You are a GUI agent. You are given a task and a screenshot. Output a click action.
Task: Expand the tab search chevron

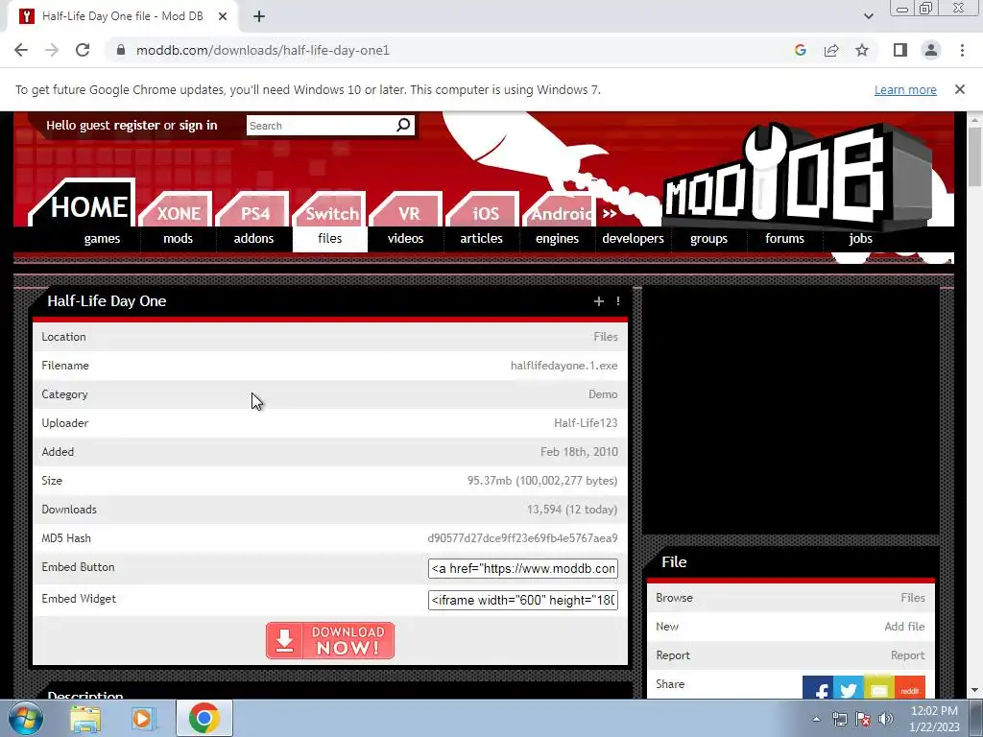[x=868, y=17]
